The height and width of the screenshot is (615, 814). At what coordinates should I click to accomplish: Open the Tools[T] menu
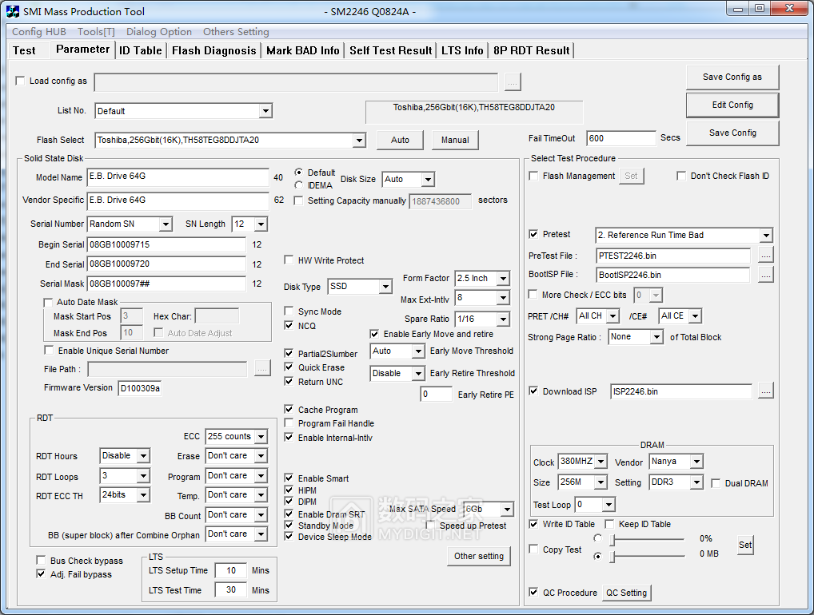pyautogui.click(x=96, y=32)
